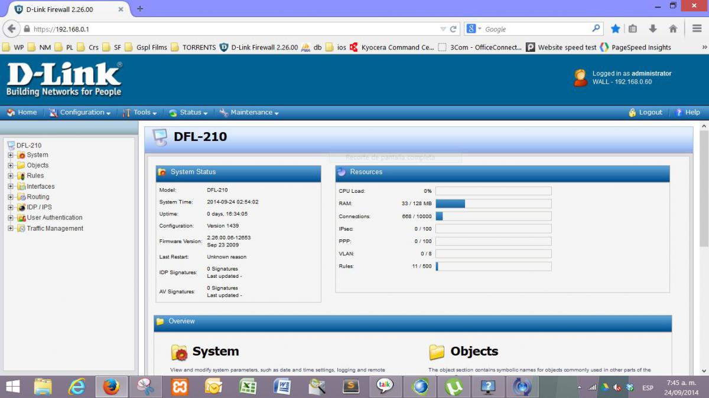
Task: Open the Firefox downloads arrow
Action: tap(653, 29)
